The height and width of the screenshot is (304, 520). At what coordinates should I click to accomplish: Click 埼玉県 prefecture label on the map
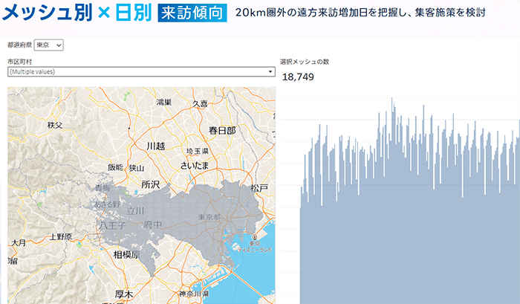(198, 152)
